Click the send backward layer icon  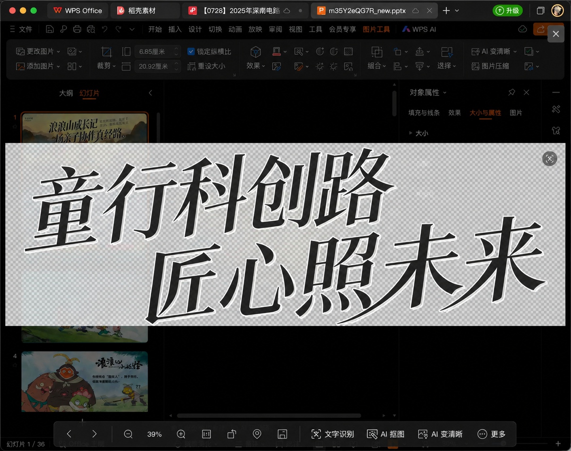(420, 66)
